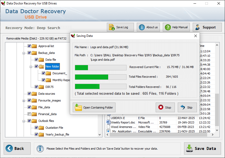Click the Weekly Report.doc Word icon

(x=108, y=122)
